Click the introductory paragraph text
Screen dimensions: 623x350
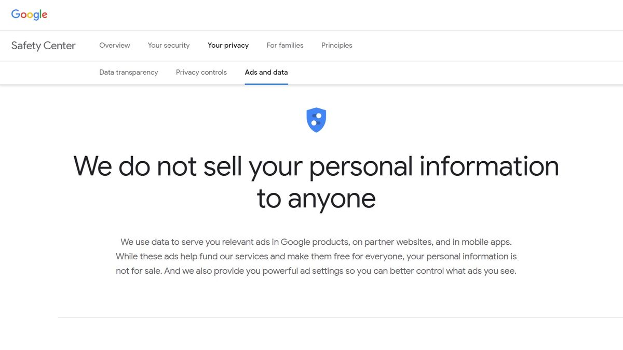point(316,256)
